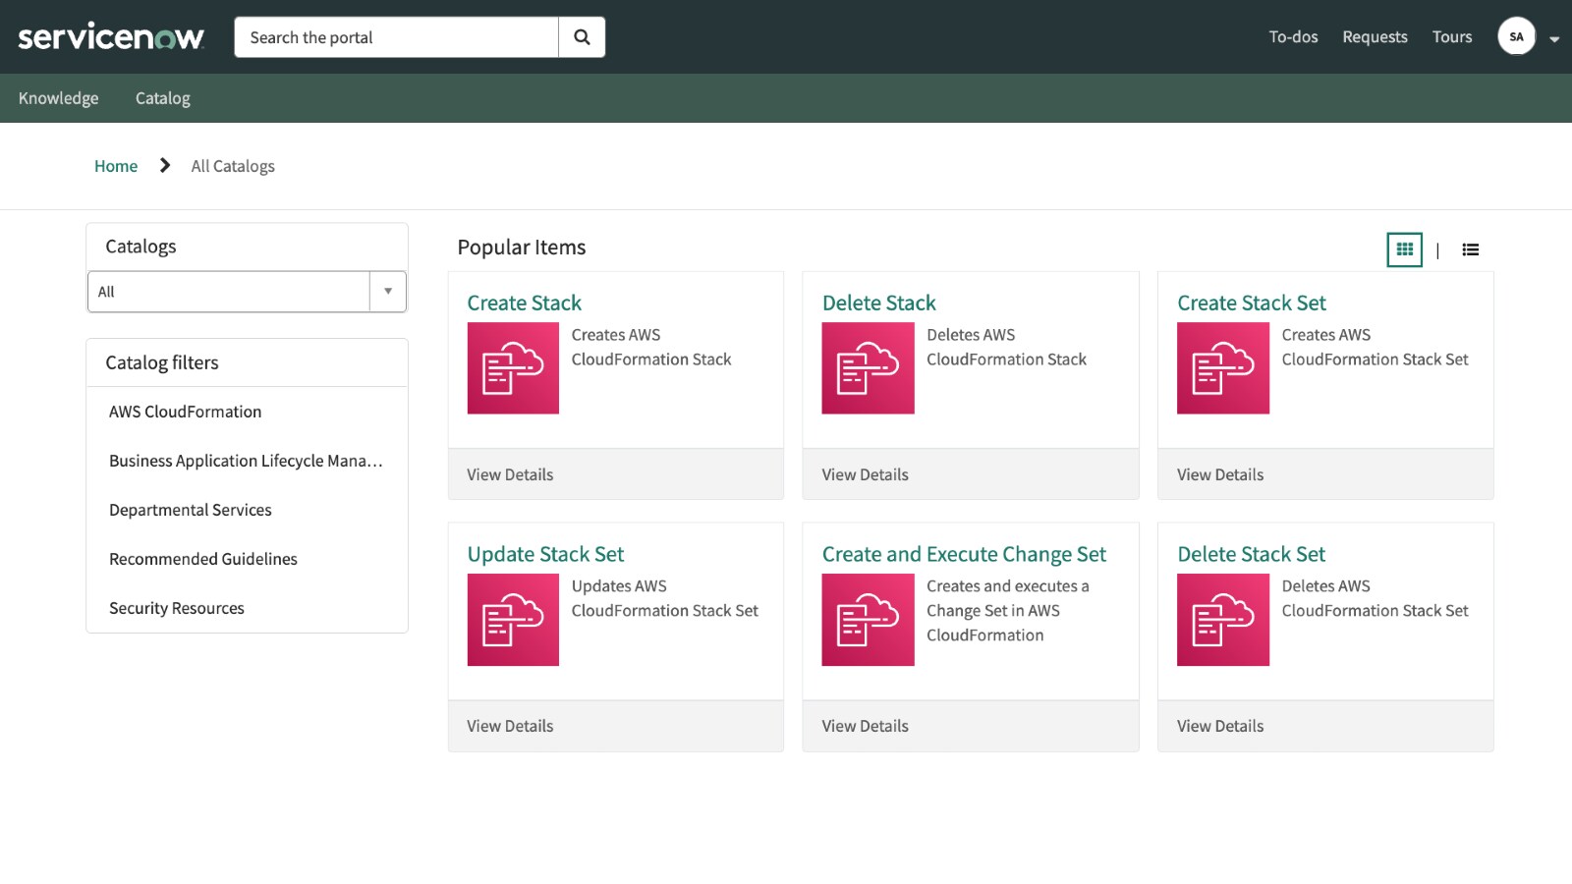Image resolution: width=1572 pixels, height=884 pixels.
Task: Click the Create Stack CloudFormation icon
Action: 513,368
